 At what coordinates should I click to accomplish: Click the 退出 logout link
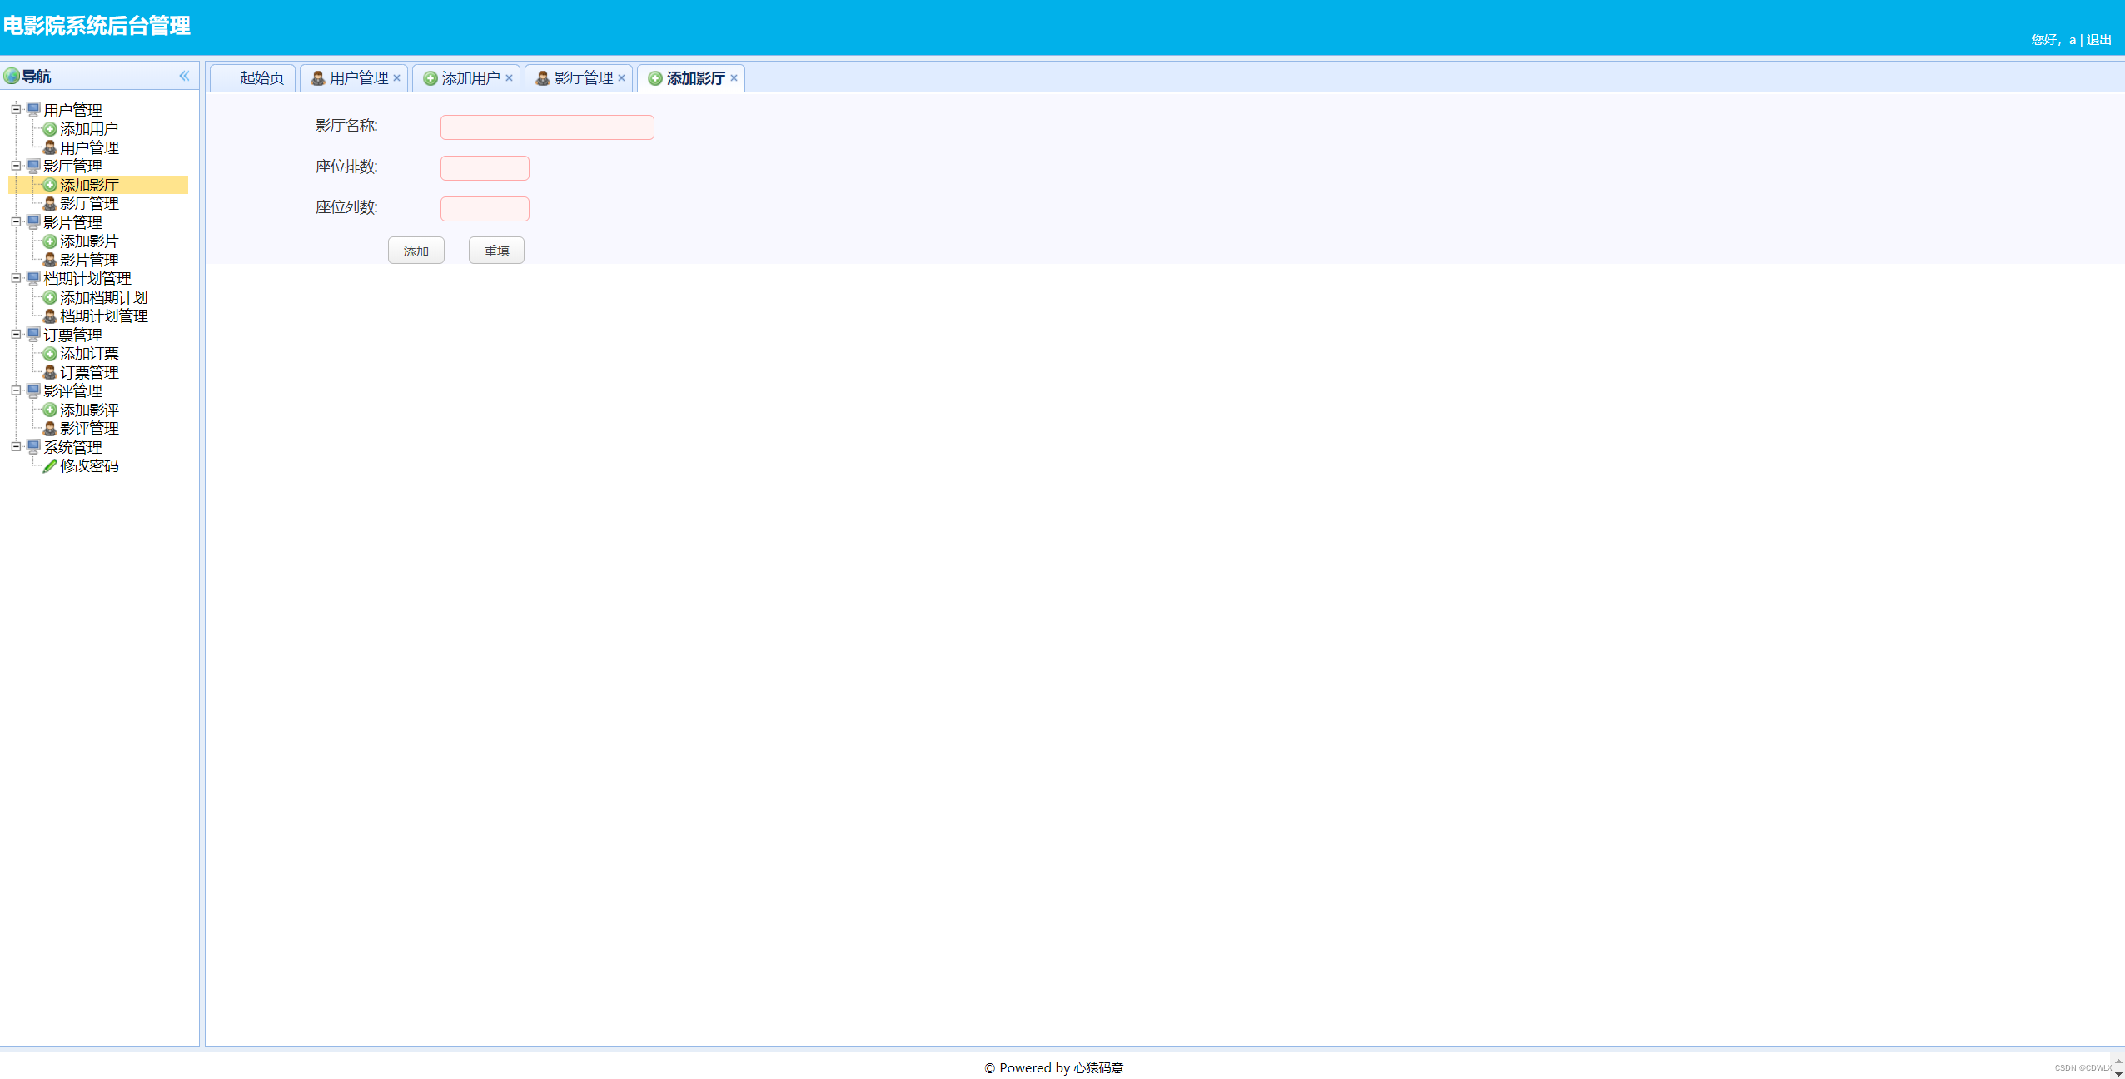coord(2098,38)
